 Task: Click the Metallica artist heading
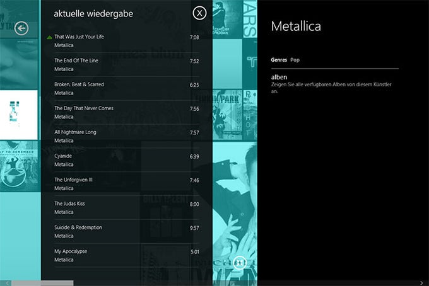[x=296, y=26]
